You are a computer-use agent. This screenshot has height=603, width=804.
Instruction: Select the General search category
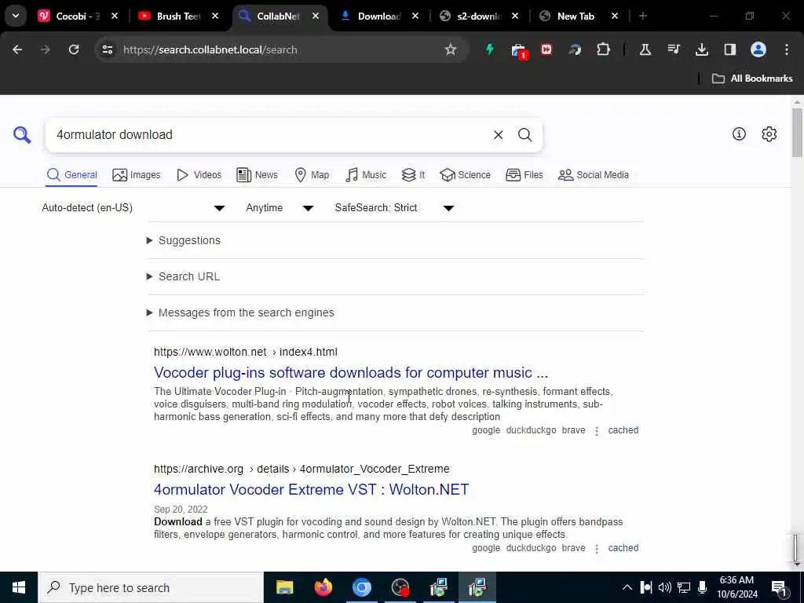tap(71, 175)
